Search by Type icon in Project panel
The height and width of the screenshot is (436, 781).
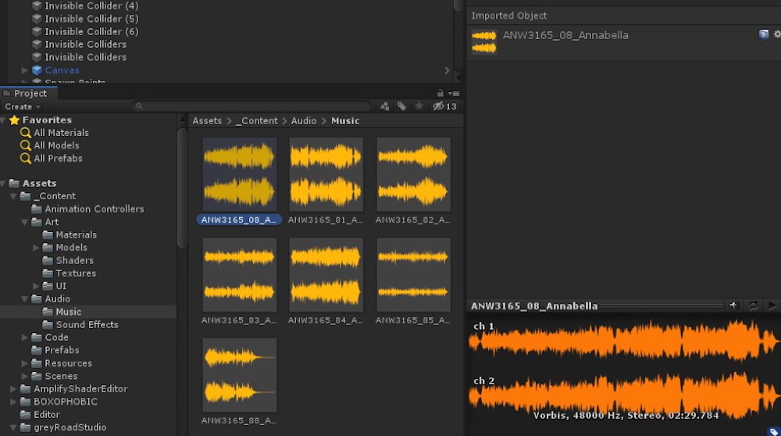[x=385, y=106]
